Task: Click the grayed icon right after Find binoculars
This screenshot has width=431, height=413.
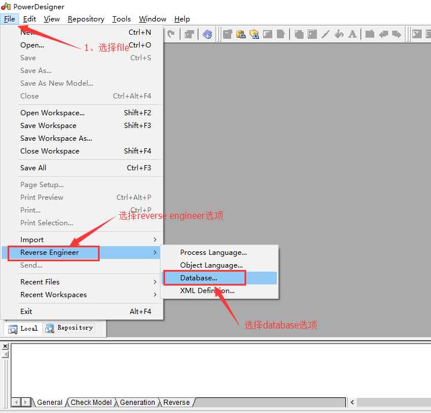Action: tap(268, 34)
